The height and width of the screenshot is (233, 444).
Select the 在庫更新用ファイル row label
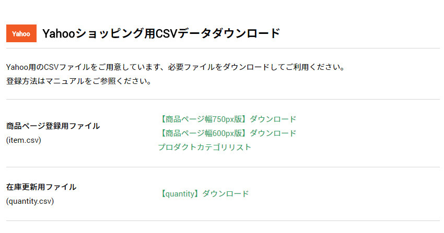coord(41,187)
